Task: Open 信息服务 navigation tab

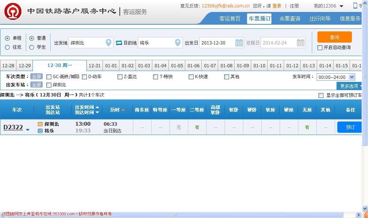Action: pos(350,19)
